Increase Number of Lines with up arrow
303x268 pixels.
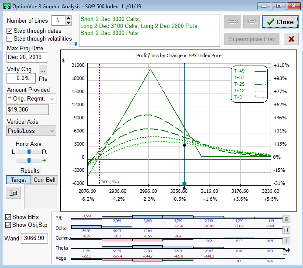(68, 18)
